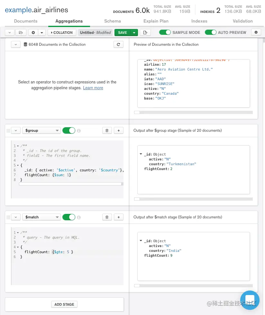Fold code at line 4 of $match editor

pyautogui.click(x=18, y=247)
